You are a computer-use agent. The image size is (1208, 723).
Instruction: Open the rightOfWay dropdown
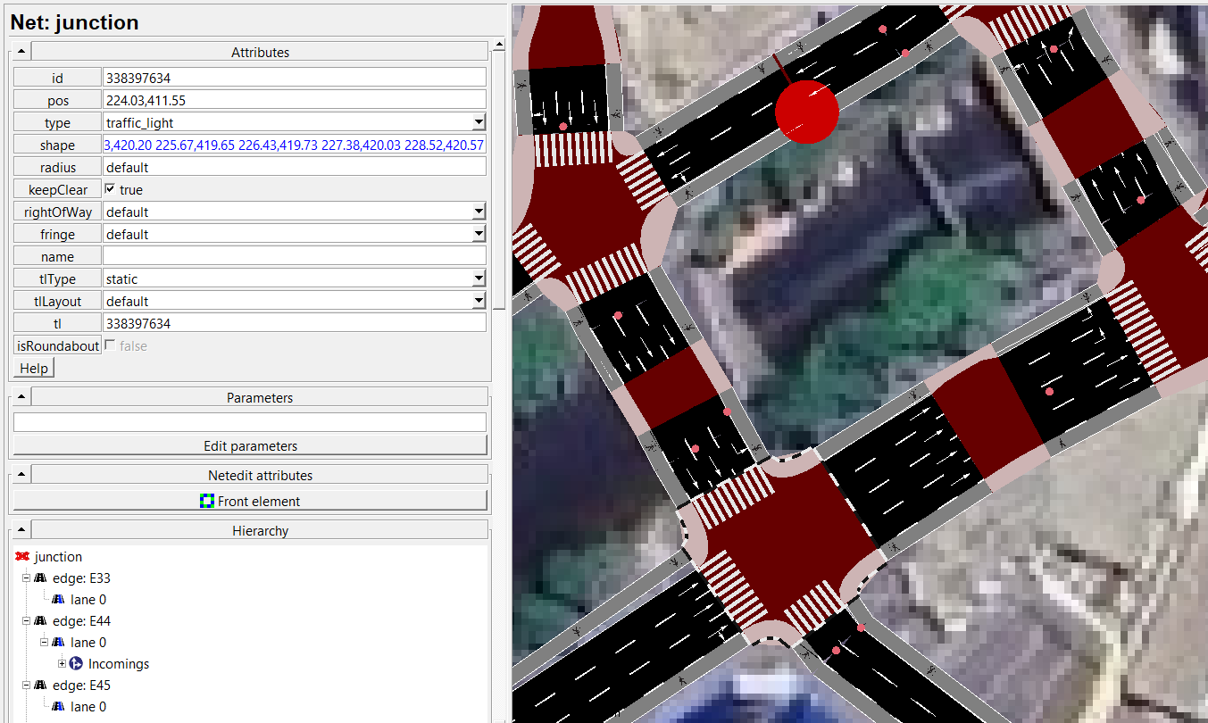click(x=479, y=212)
